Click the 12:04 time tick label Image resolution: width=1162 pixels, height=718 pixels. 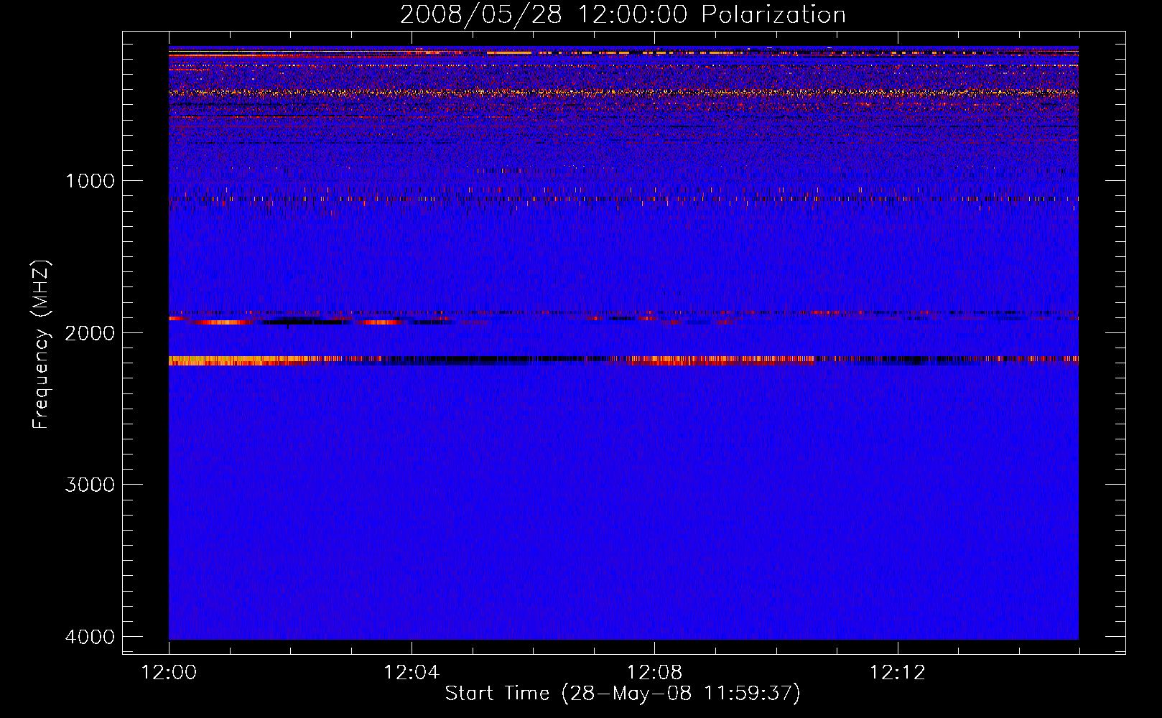(412, 673)
